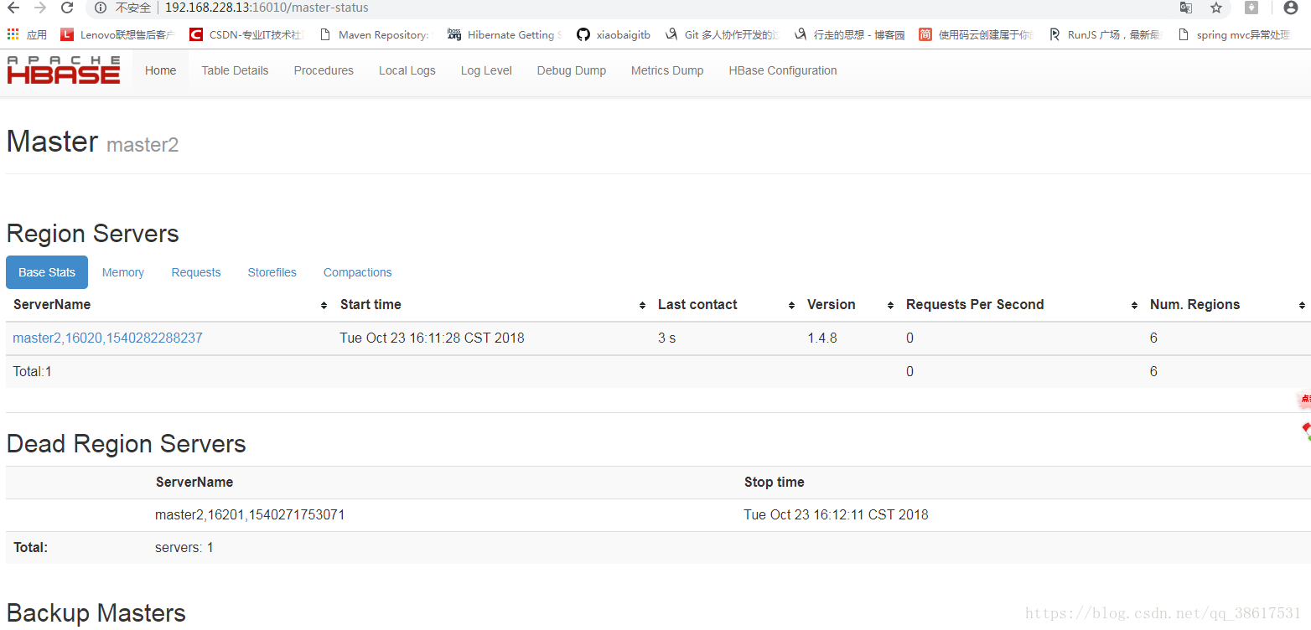Reload the page with the refresh icon
Image resolution: width=1311 pixels, height=630 pixels.
(x=67, y=8)
